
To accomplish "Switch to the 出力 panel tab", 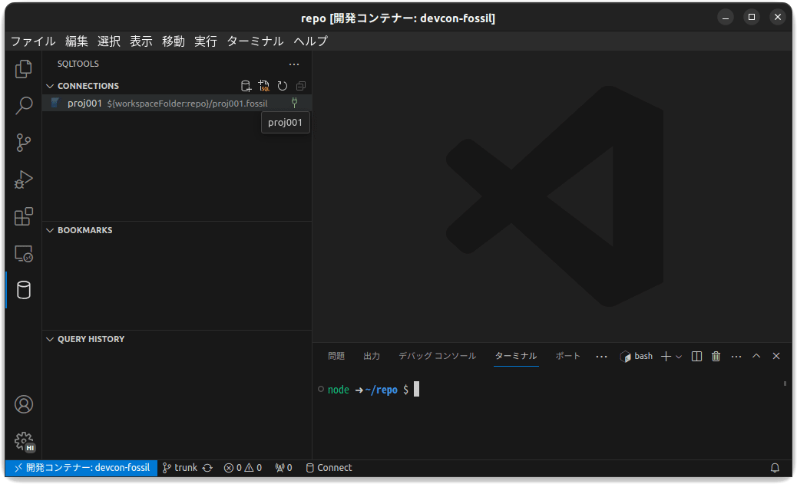I will (372, 356).
